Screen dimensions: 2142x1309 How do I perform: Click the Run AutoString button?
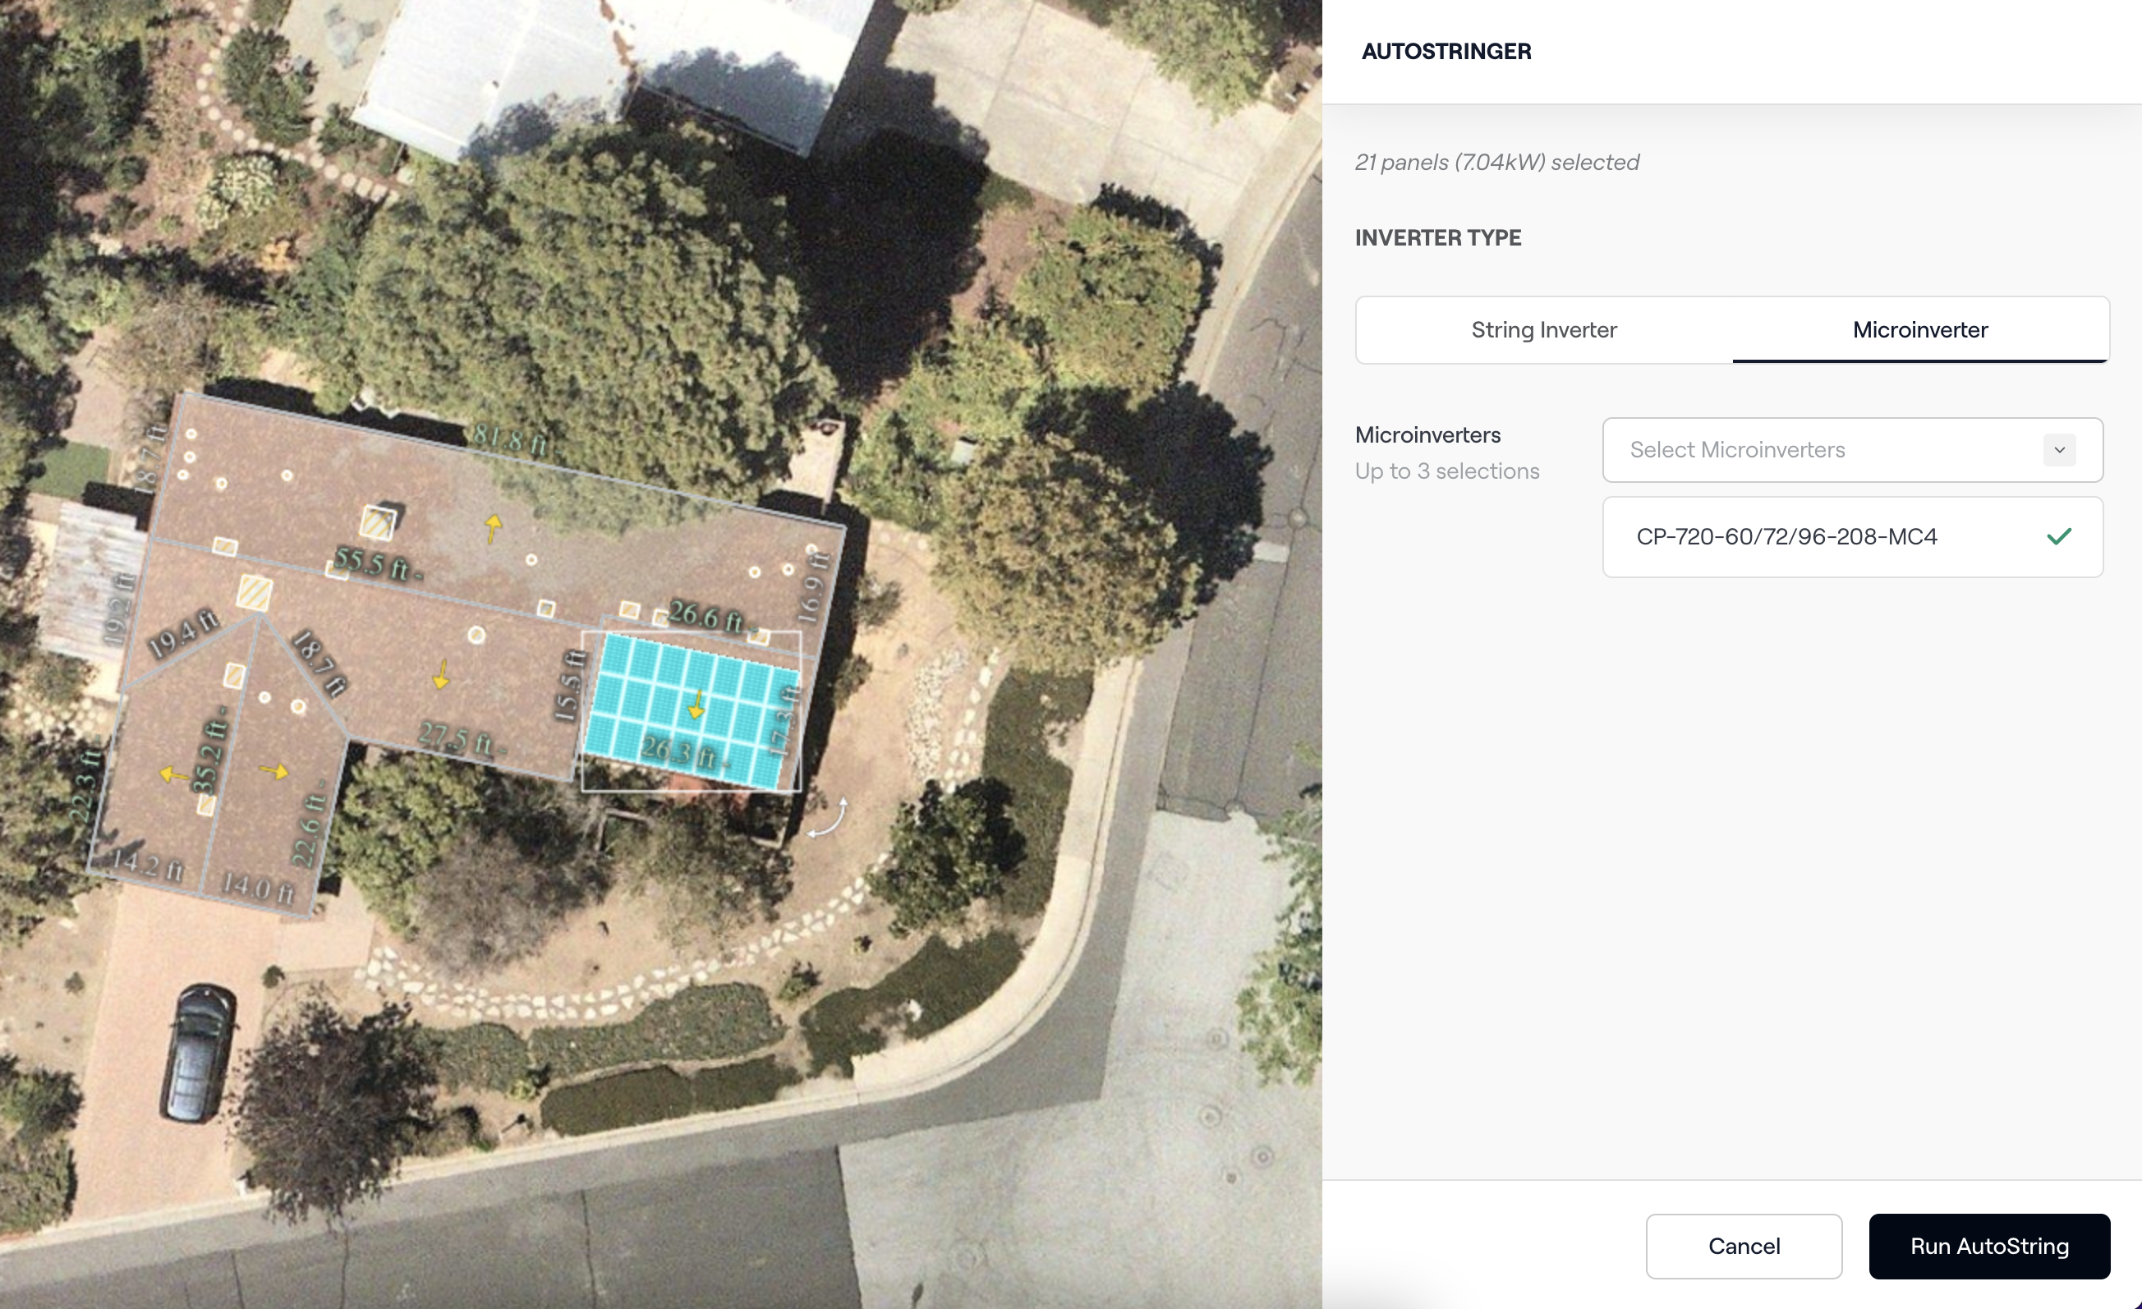click(1989, 1247)
